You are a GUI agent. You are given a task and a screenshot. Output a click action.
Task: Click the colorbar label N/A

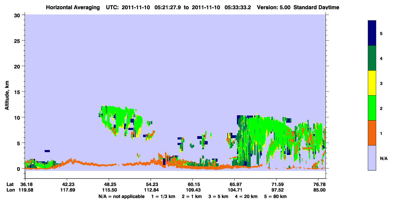[384, 158]
